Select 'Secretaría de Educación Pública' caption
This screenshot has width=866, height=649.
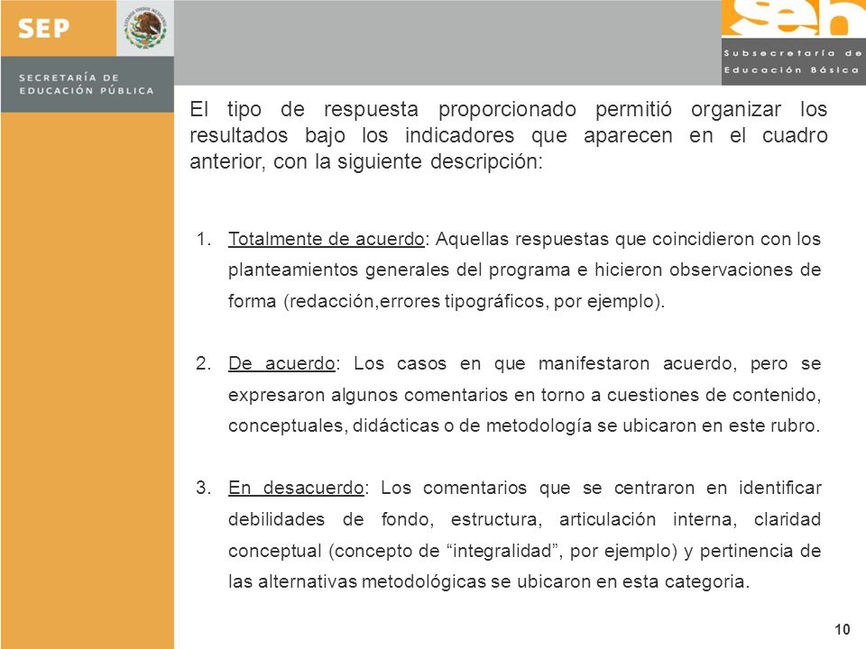(x=87, y=84)
